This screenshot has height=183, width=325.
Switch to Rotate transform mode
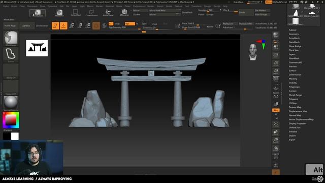click(88, 26)
